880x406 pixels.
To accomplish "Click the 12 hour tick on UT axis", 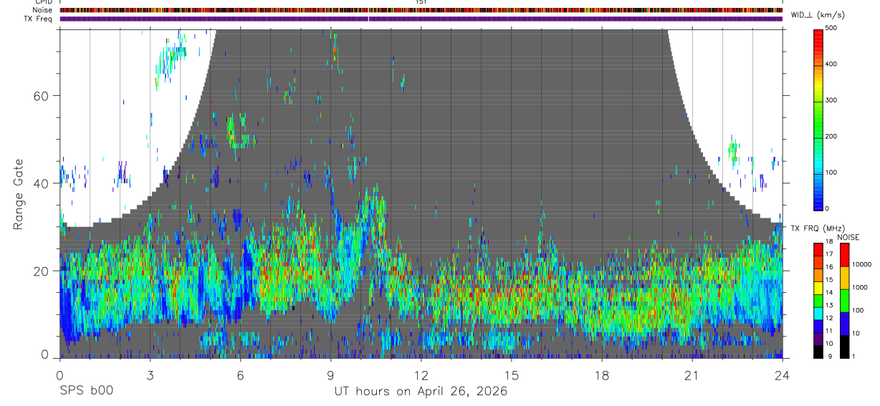I will pos(421,374).
